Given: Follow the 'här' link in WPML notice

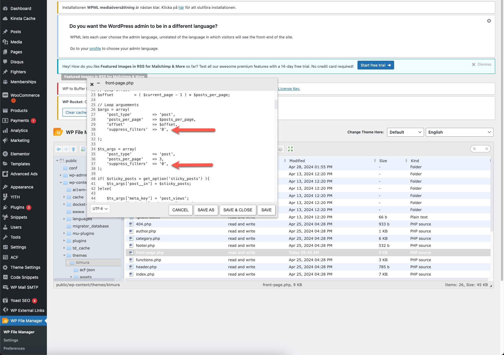Looking at the screenshot, I should click(181, 7).
